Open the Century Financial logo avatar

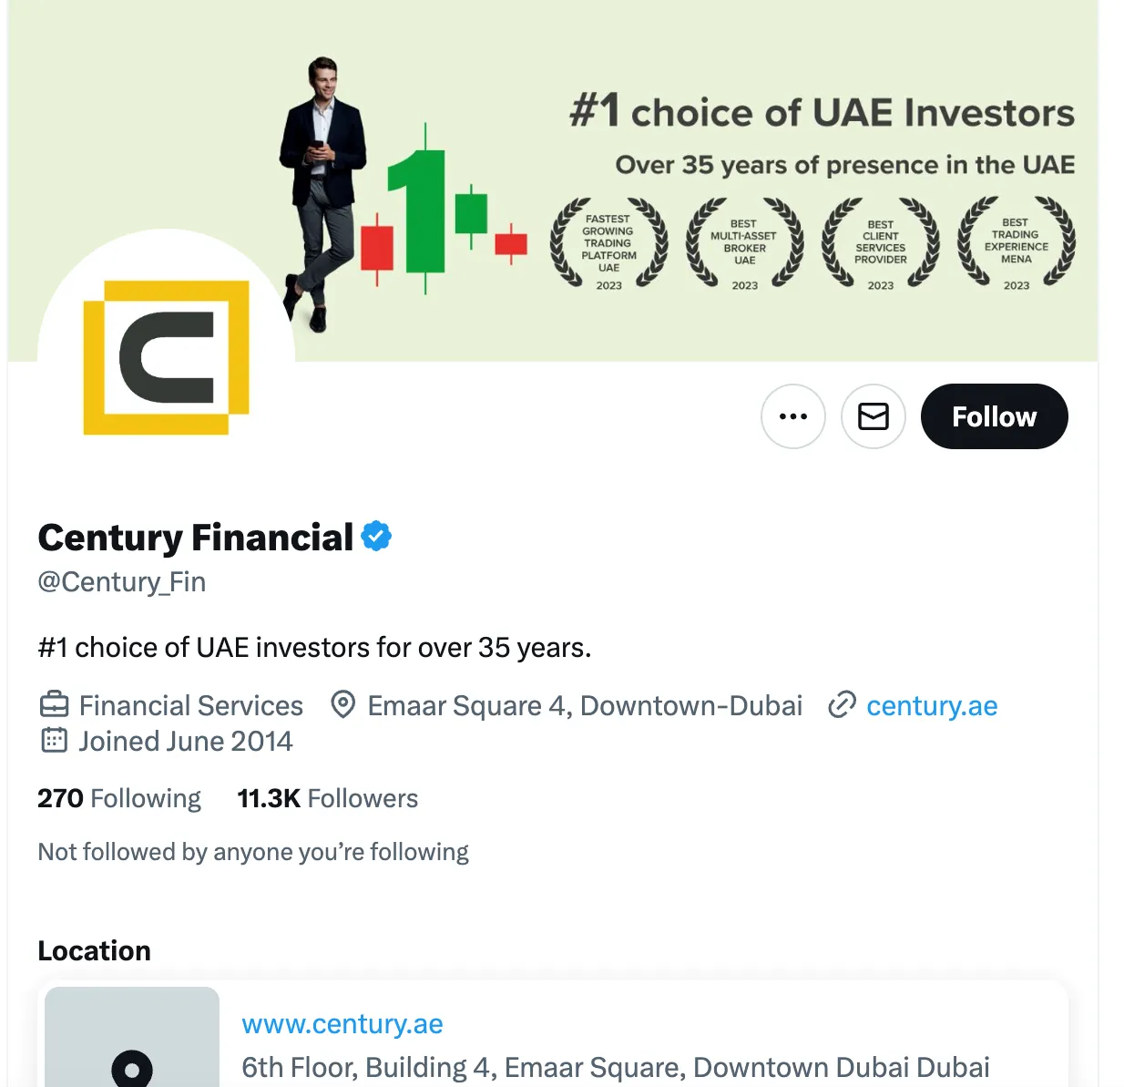click(166, 358)
